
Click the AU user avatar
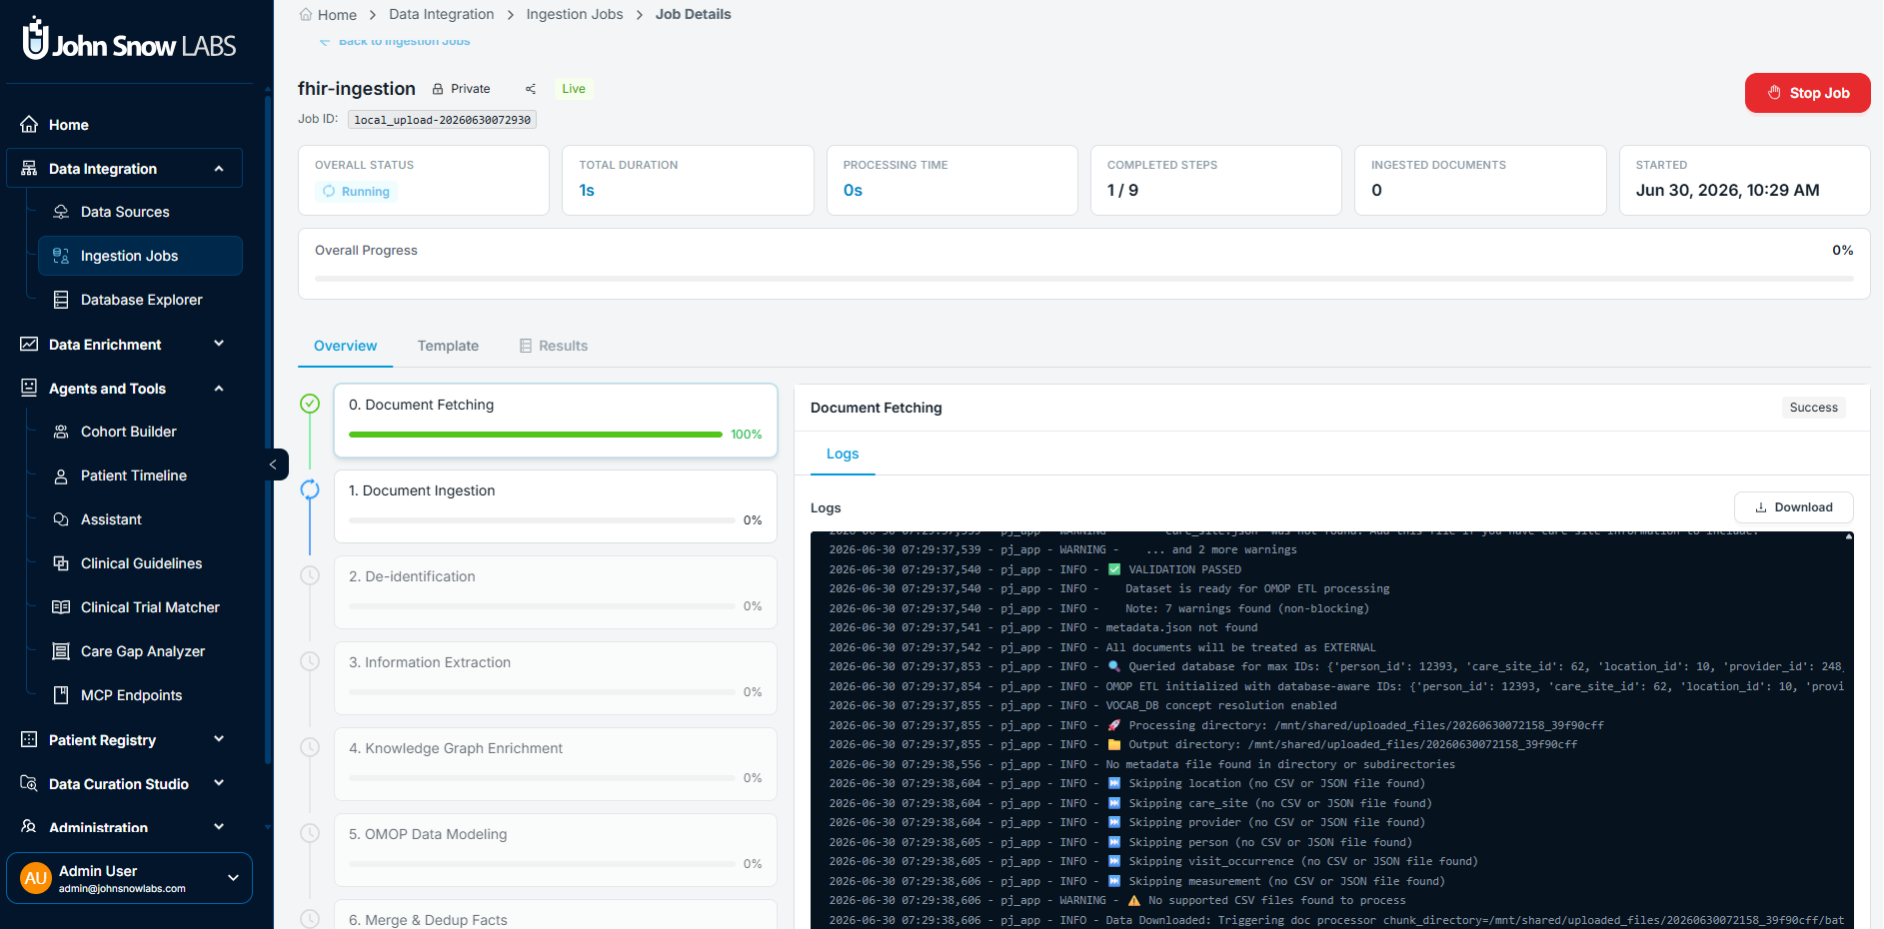click(36, 878)
